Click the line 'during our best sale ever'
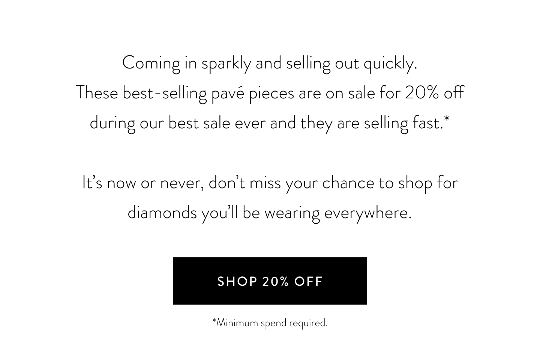This screenshot has height=358, width=540. coord(270,123)
